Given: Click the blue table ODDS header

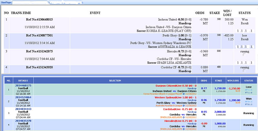Looking at the screenshot, I should click(204, 80).
